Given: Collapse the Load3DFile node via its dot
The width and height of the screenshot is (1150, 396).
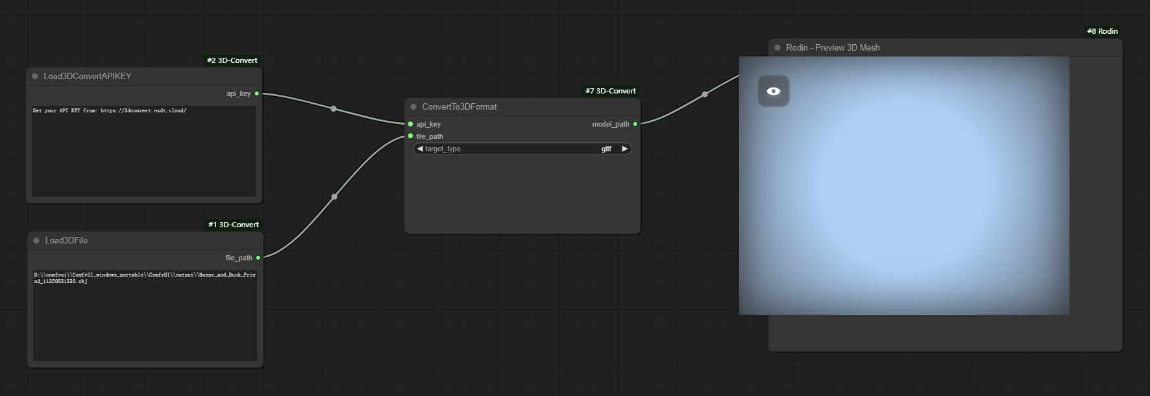Looking at the screenshot, I should pyautogui.click(x=36, y=241).
